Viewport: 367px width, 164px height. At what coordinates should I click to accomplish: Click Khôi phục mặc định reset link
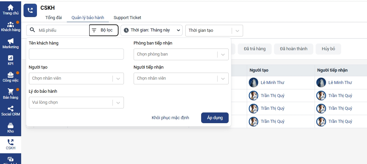(x=170, y=118)
